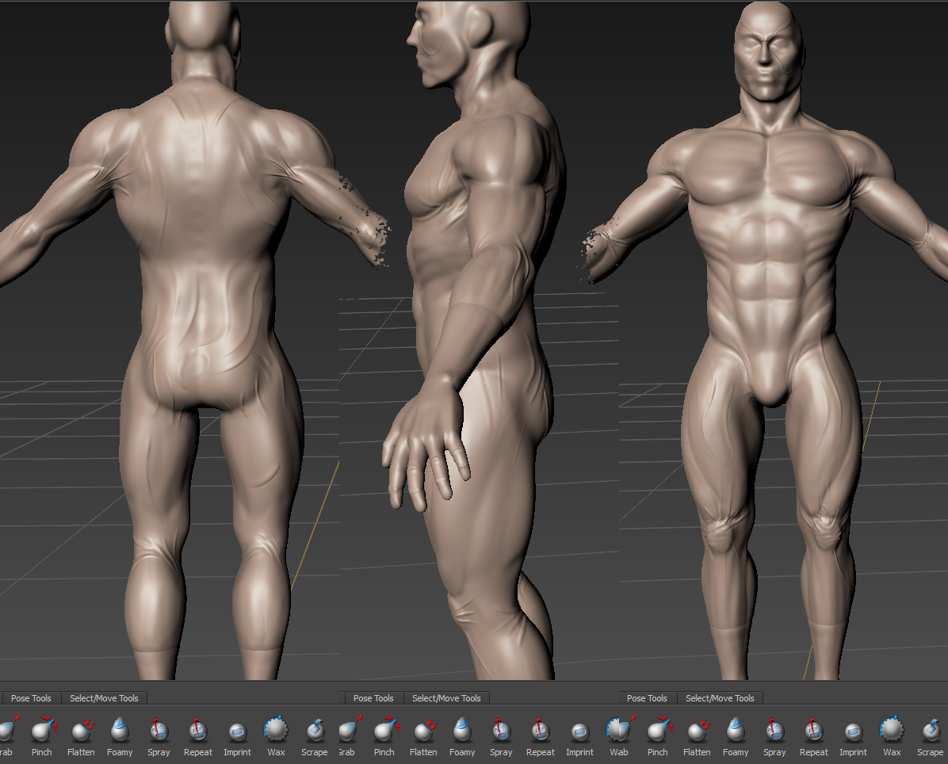Select the Repeat tool under the back view
This screenshot has height=764, width=948.
point(197,735)
